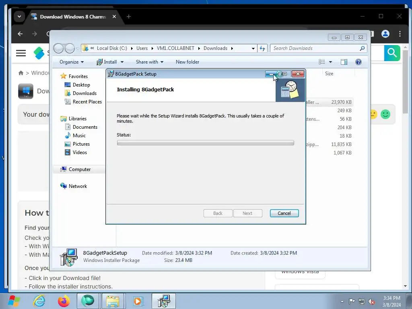Open Explorer help icon
The height and width of the screenshot is (309, 412).
pyautogui.click(x=358, y=62)
